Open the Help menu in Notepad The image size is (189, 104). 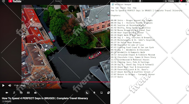[x=135, y=8]
